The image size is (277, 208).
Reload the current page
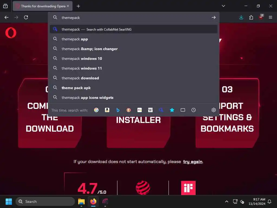click(x=26, y=17)
